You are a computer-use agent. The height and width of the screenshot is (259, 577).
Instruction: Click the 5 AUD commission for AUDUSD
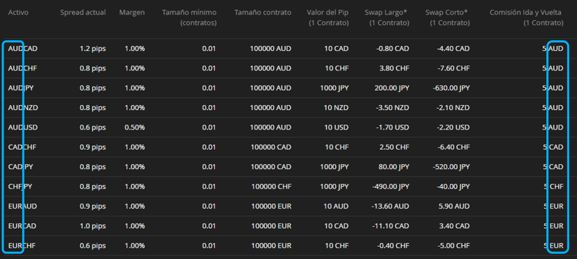(552, 127)
